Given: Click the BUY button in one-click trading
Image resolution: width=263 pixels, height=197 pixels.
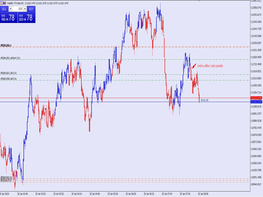Looking at the screenshot, I should (x=31, y=9).
